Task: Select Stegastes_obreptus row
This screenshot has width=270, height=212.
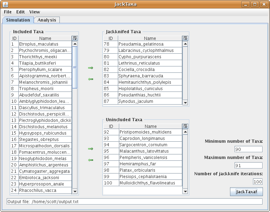Action: point(41,140)
